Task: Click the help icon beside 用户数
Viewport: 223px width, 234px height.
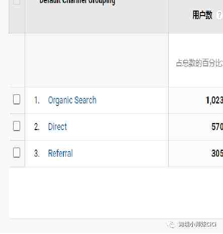Action: point(219,15)
